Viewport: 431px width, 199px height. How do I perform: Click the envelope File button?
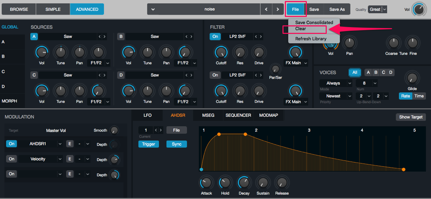[177, 130]
